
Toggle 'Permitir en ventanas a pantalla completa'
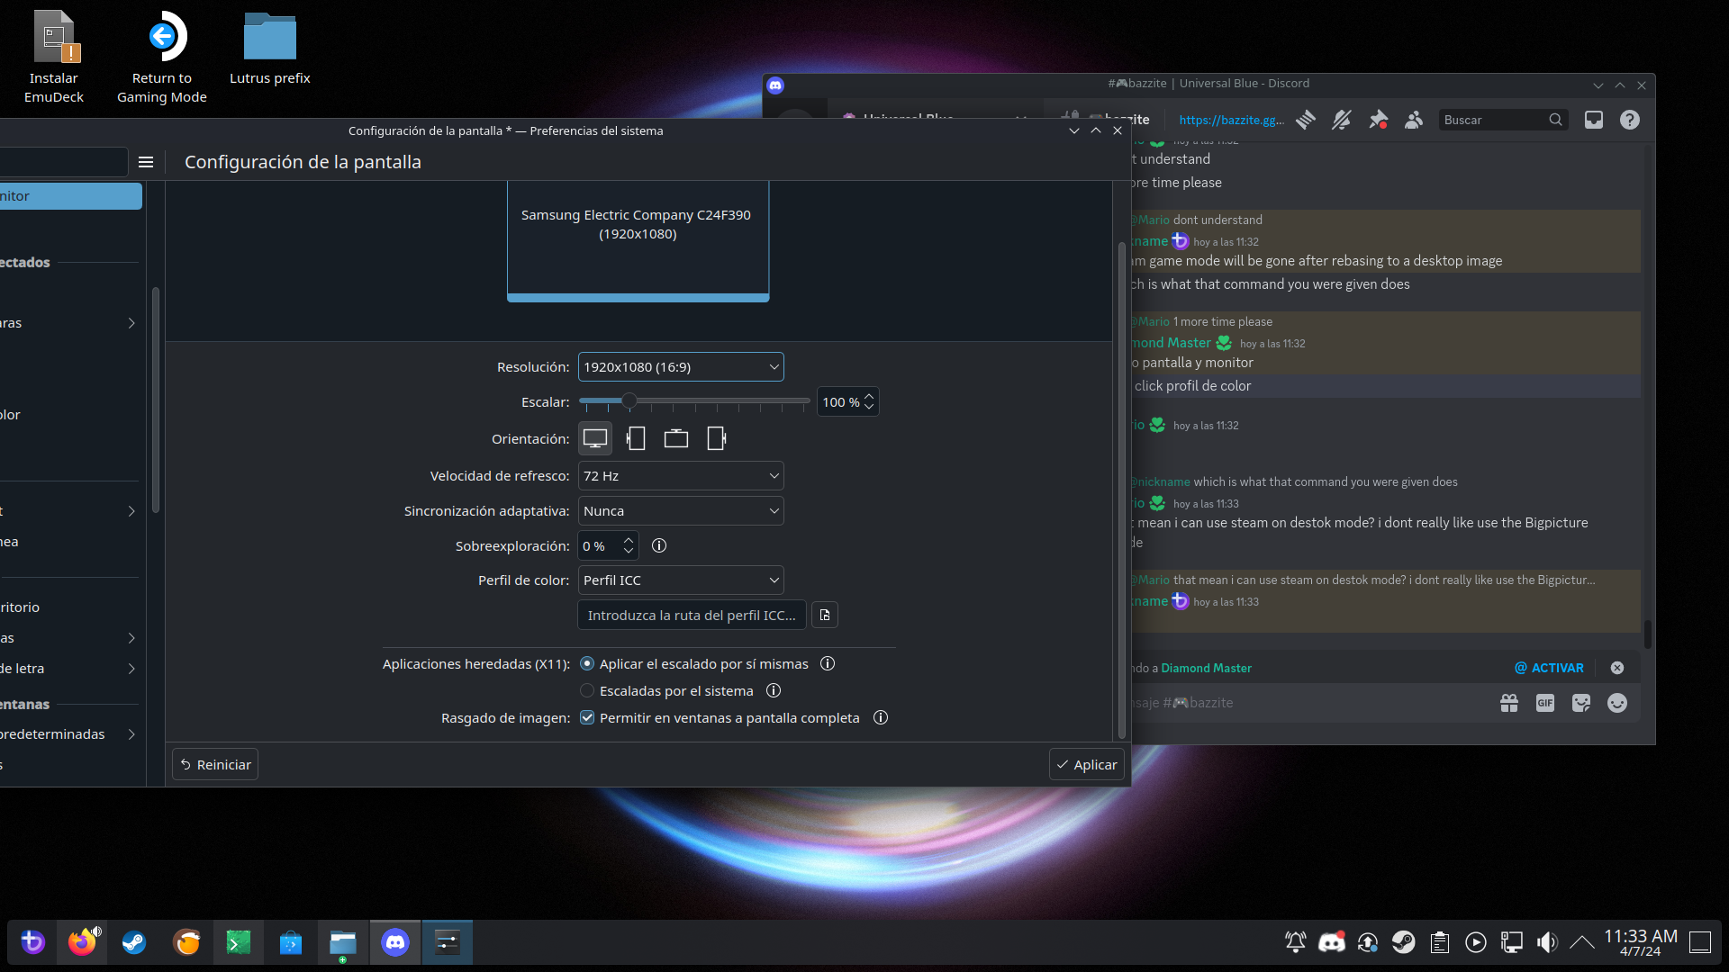pyautogui.click(x=587, y=717)
